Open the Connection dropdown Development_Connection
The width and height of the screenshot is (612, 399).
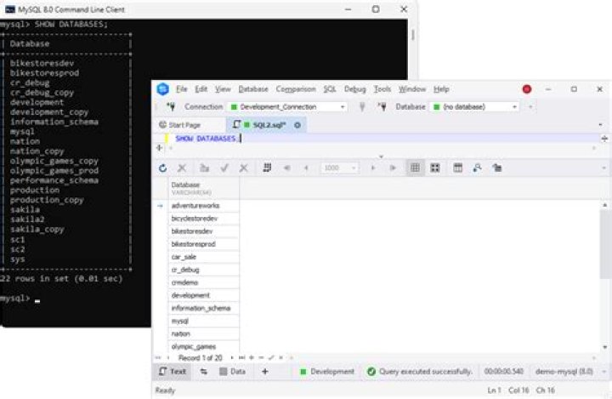[x=287, y=106]
